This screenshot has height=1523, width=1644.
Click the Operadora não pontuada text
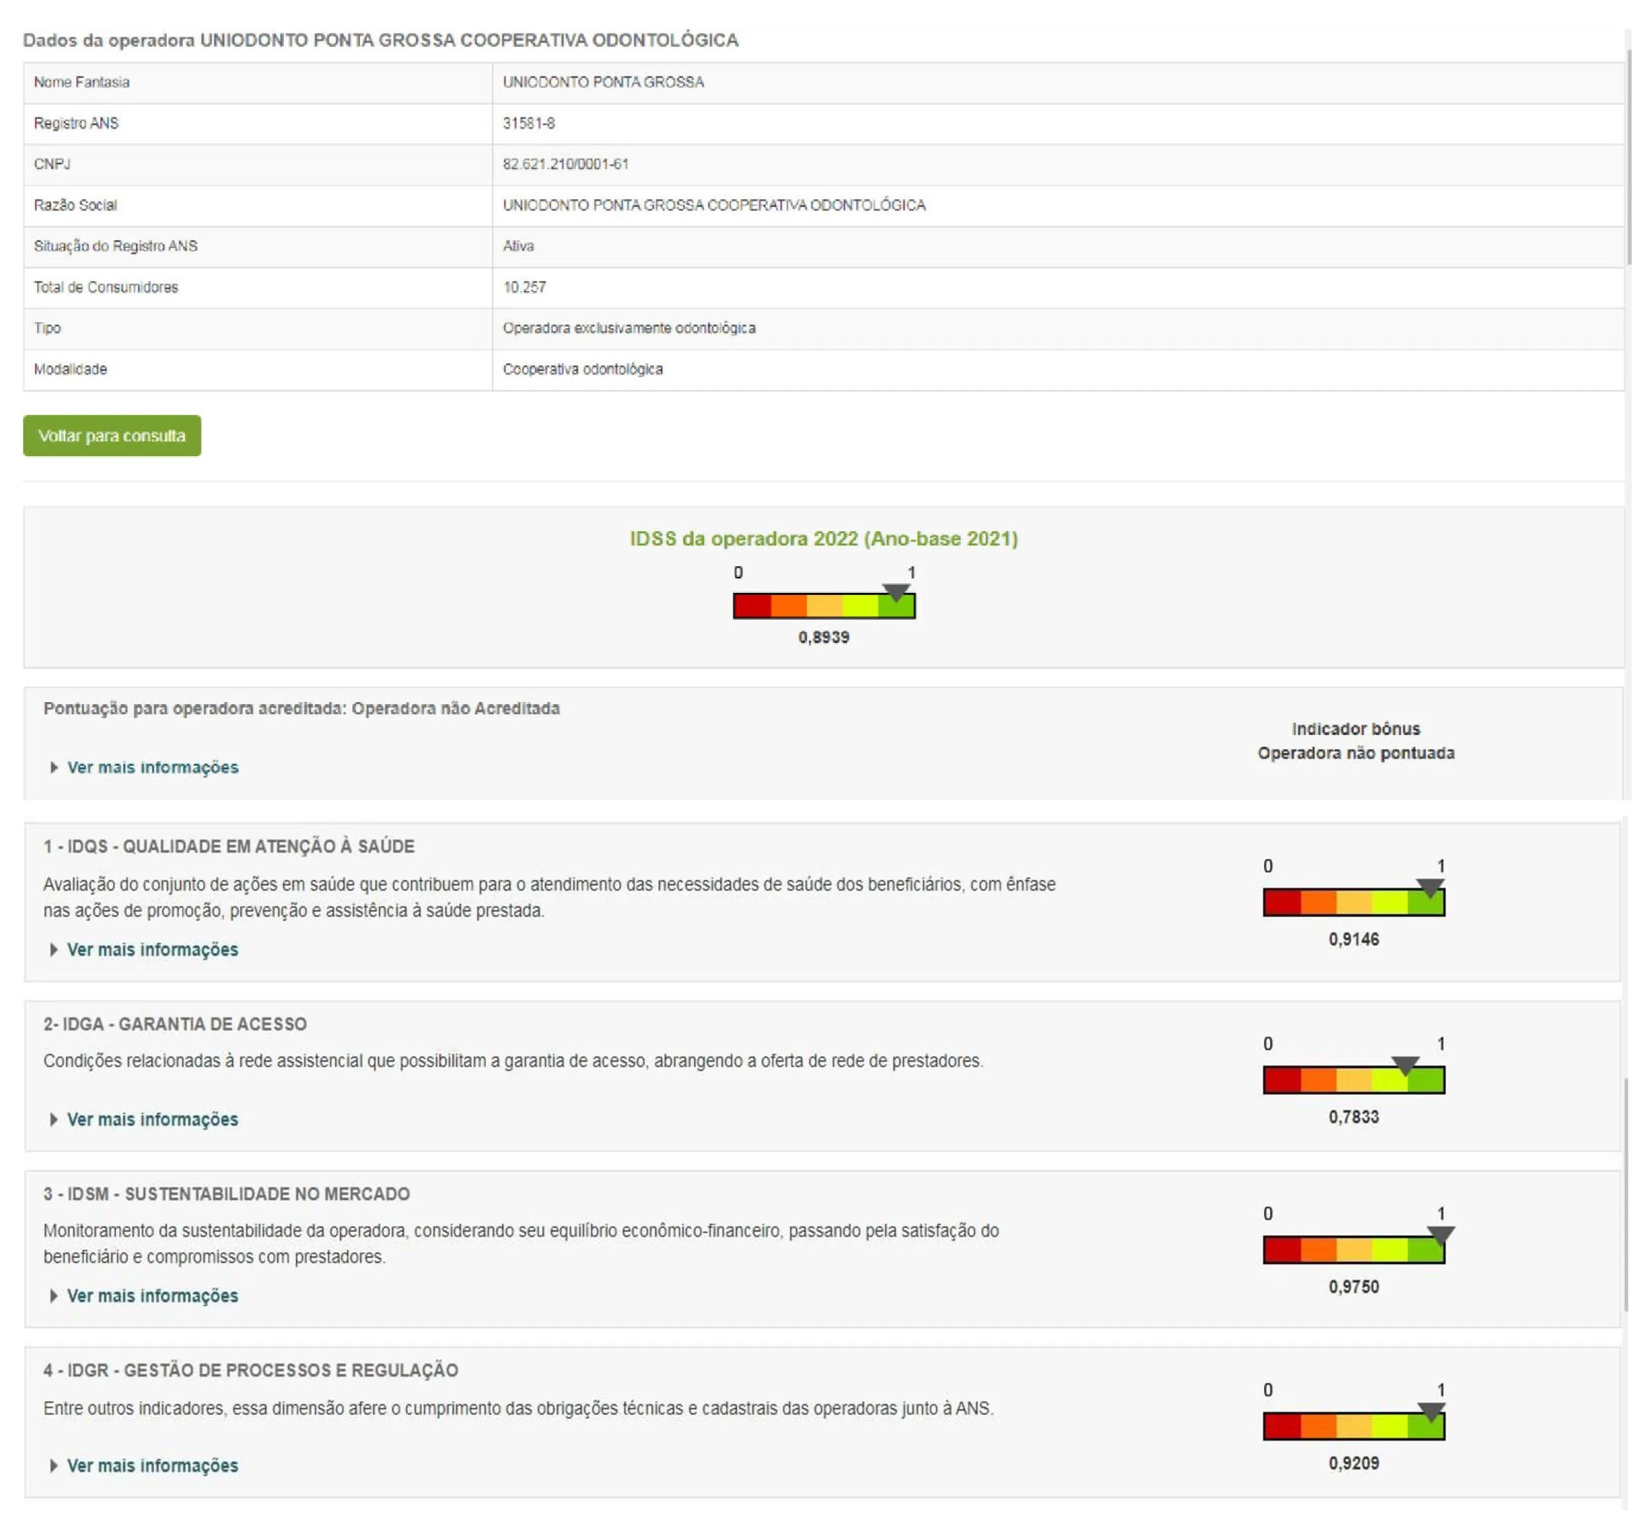click(x=1356, y=754)
